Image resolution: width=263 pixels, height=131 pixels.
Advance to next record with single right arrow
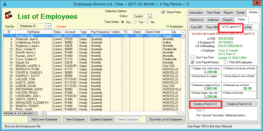[x=20, y=113]
